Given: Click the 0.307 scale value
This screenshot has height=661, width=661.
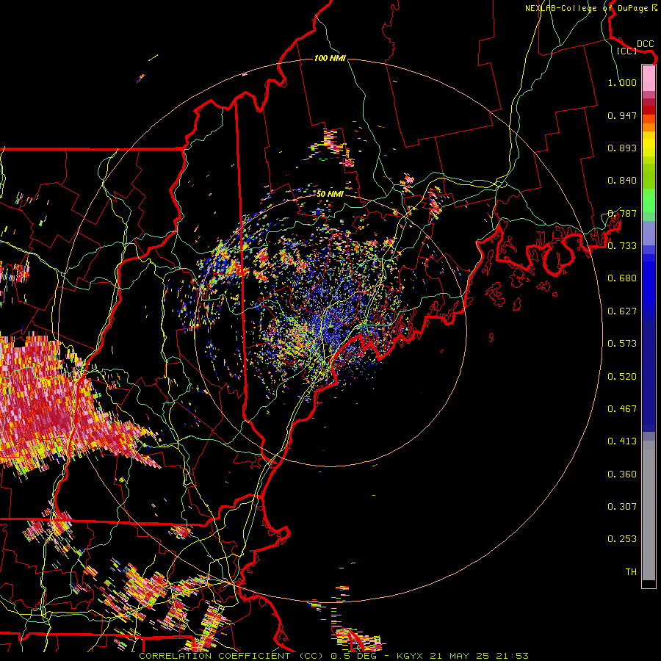Looking at the screenshot, I should click(622, 507).
